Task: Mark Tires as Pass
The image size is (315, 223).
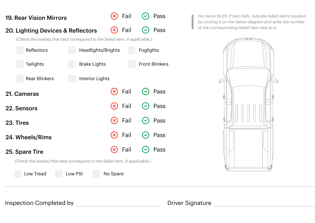Action: click(145, 120)
